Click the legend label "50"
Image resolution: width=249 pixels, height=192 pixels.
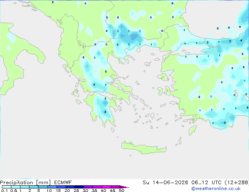pos(122,190)
